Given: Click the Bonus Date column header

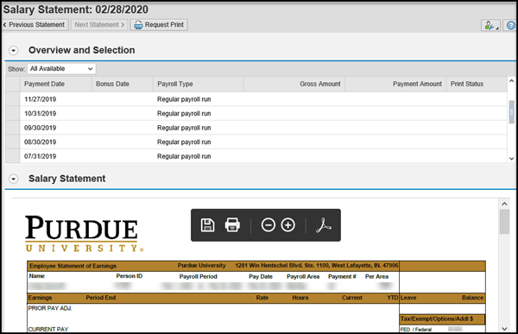Looking at the screenshot, I should 123,84.
